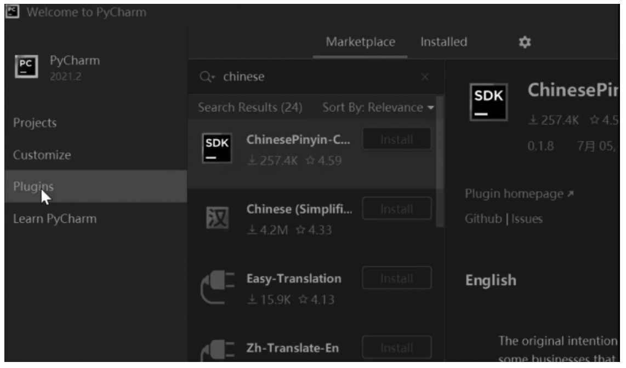The image size is (626, 368).
Task: Open the Learn PyCharm section
Action: click(x=96, y=219)
